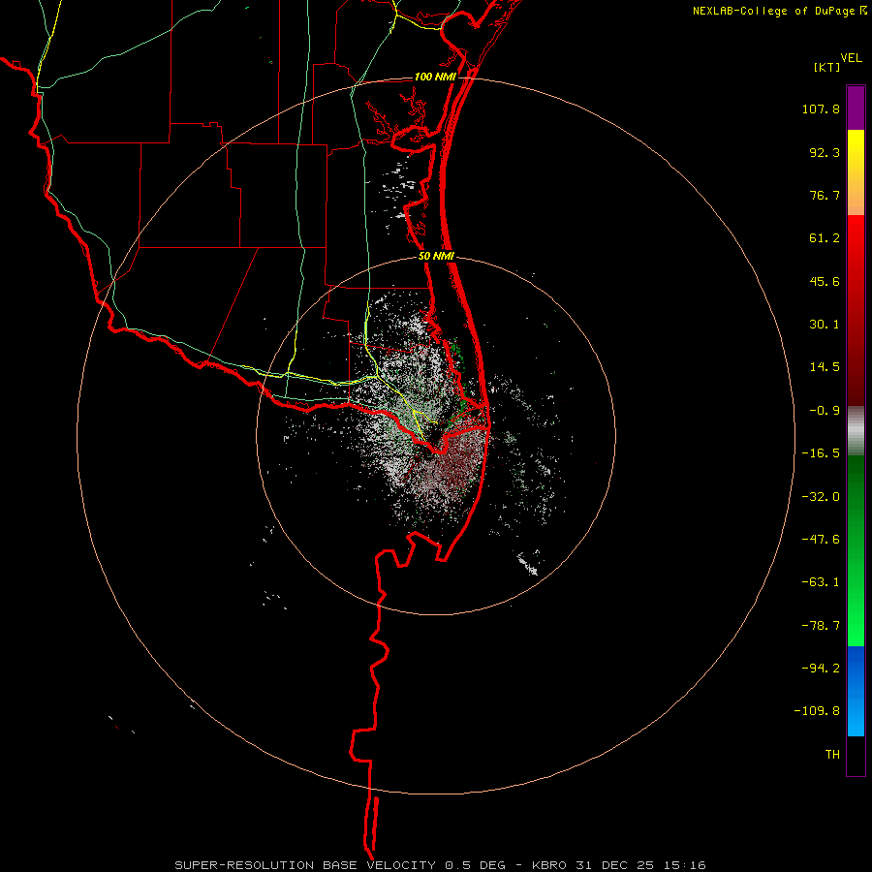Click the 61.2 value on velocity scale
This screenshot has width=872, height=872.
[x=825, y=238]
